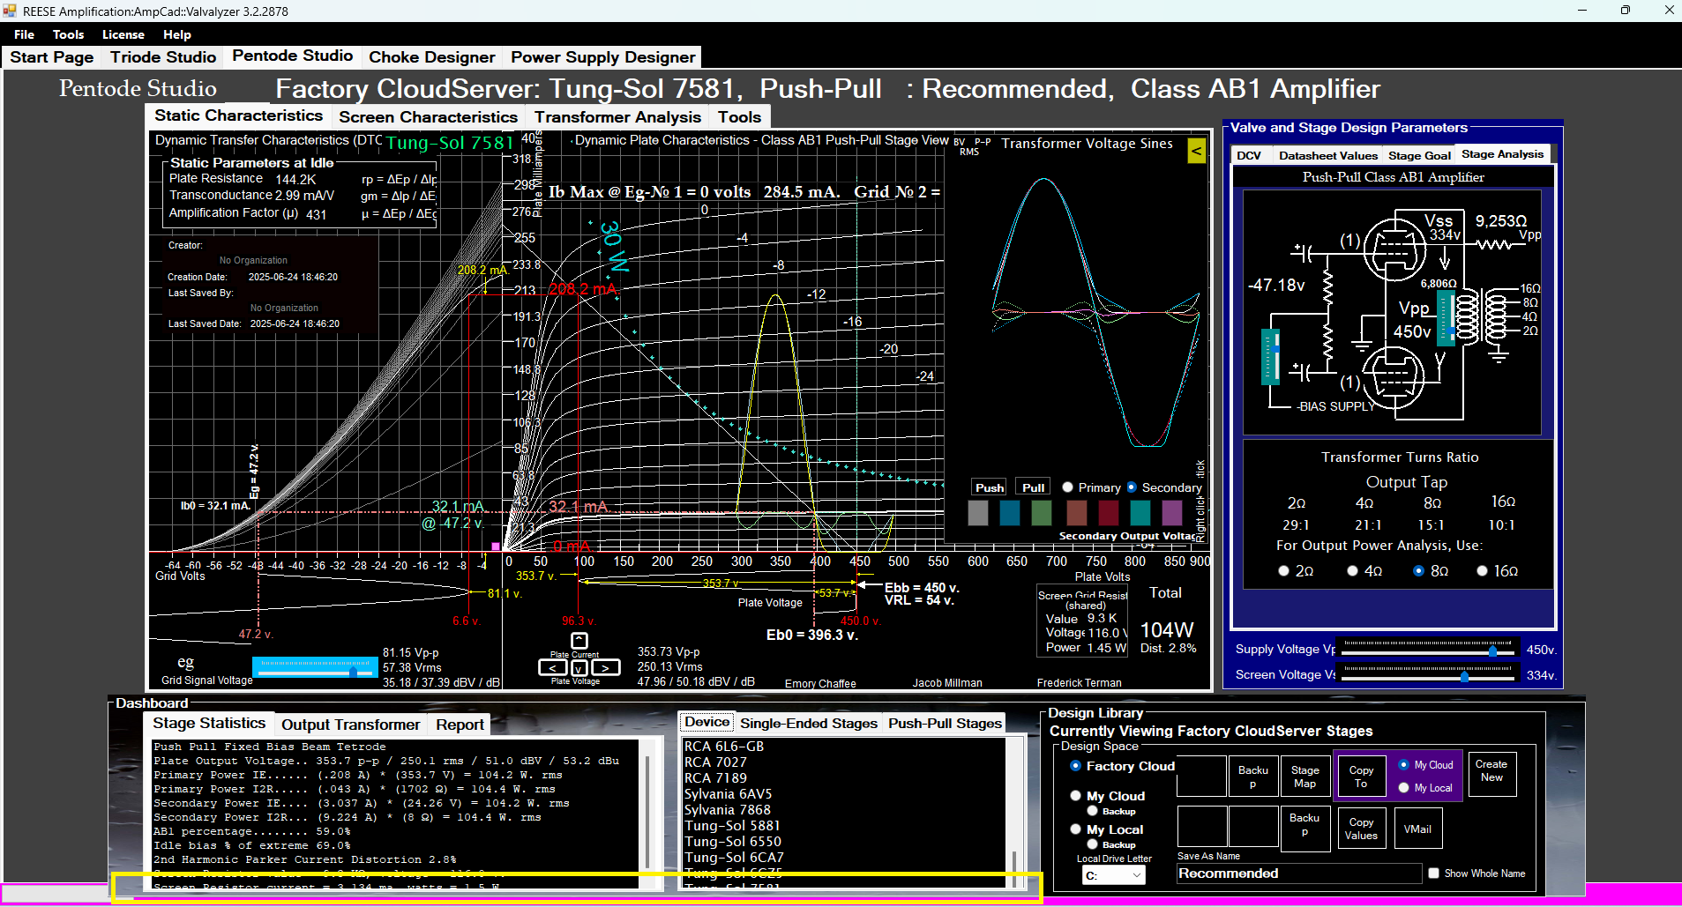Enable Show Whole Name checkbox
Screen dimensions: 1682x907
point(1433,874)
